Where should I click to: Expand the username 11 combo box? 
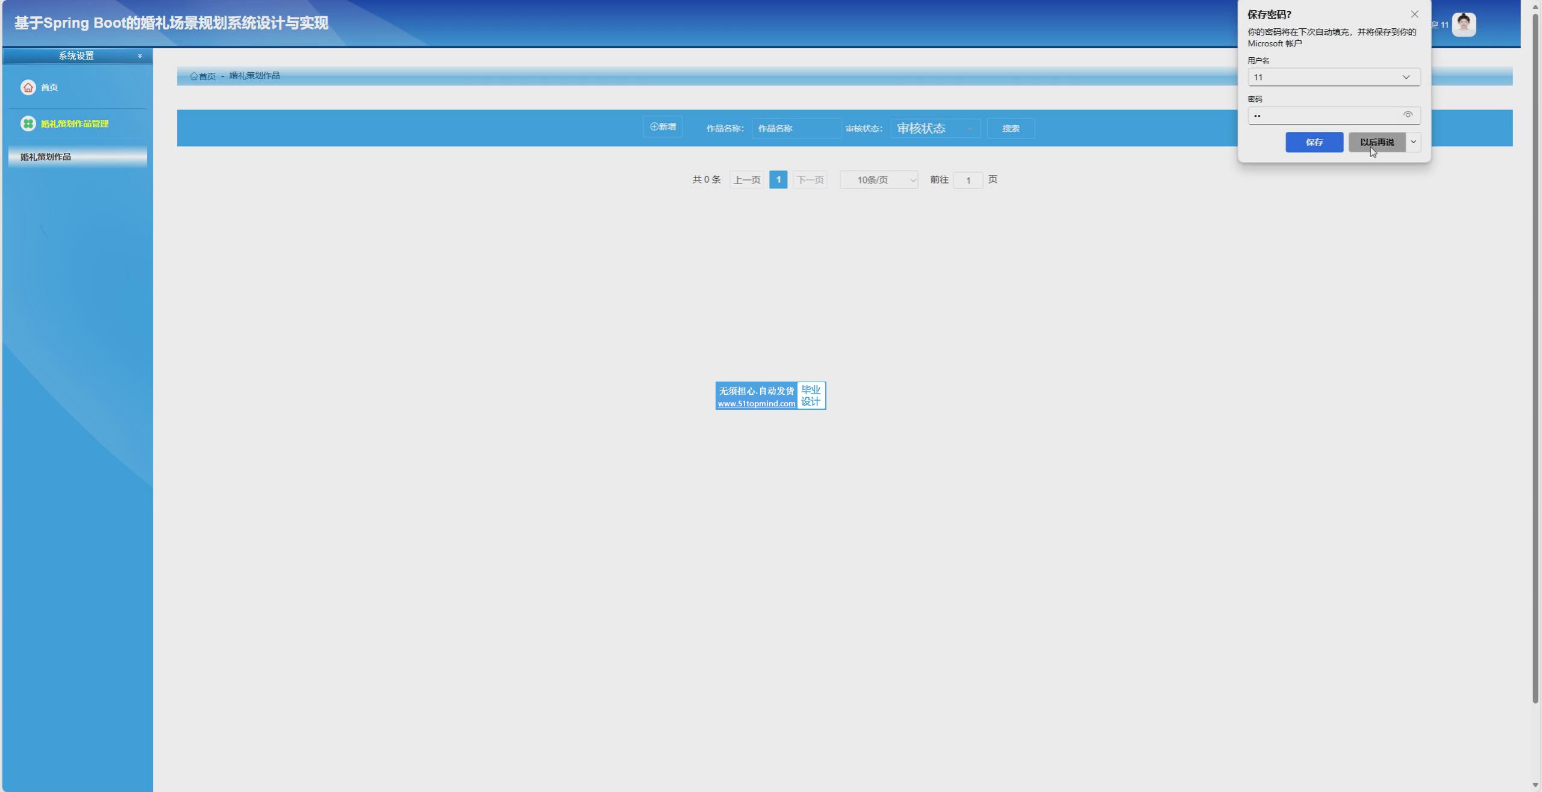[x=1406, y=77]
